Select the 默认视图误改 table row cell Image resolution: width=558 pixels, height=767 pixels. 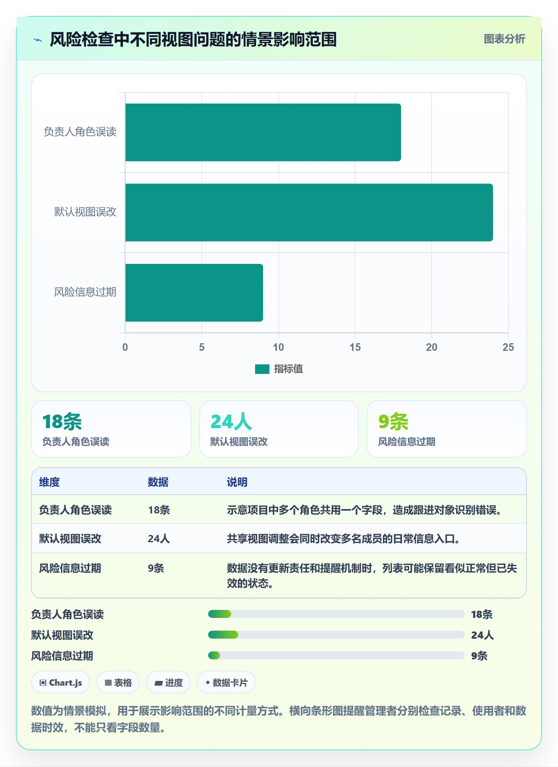pos(70,539)
